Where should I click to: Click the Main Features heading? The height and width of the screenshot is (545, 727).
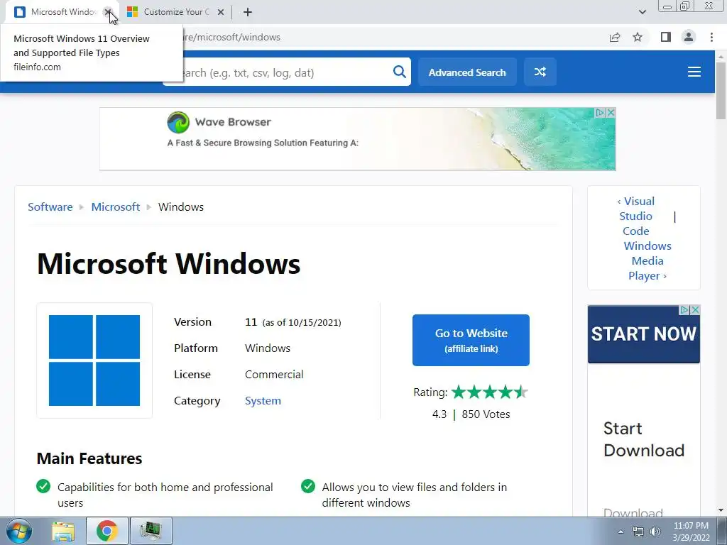tap(89, 458)
